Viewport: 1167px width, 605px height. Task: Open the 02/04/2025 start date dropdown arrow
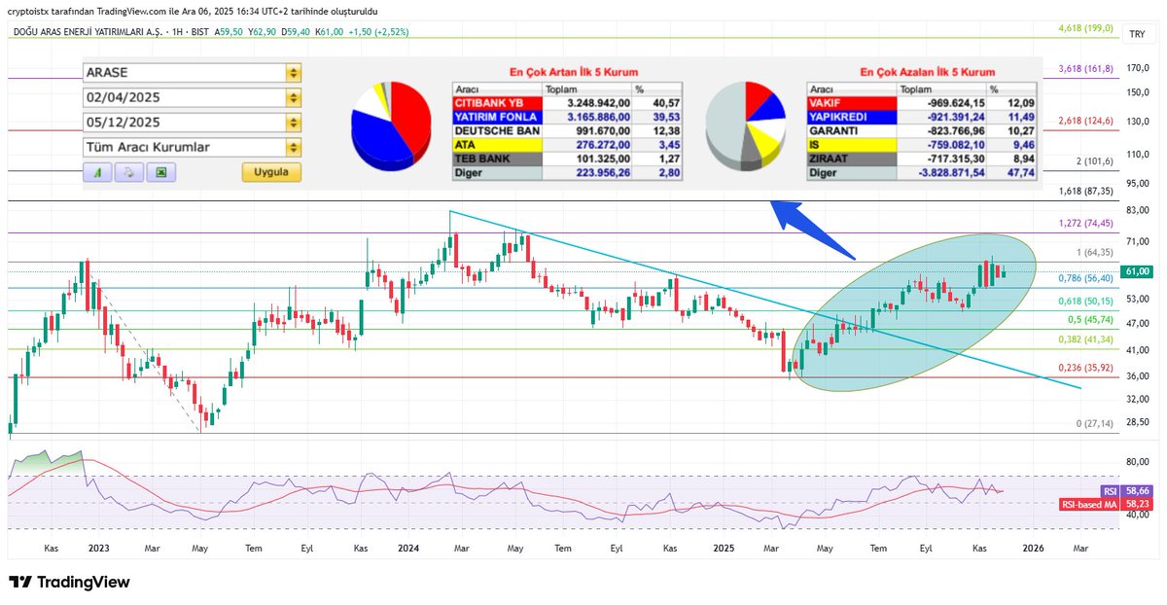point(293,98)
